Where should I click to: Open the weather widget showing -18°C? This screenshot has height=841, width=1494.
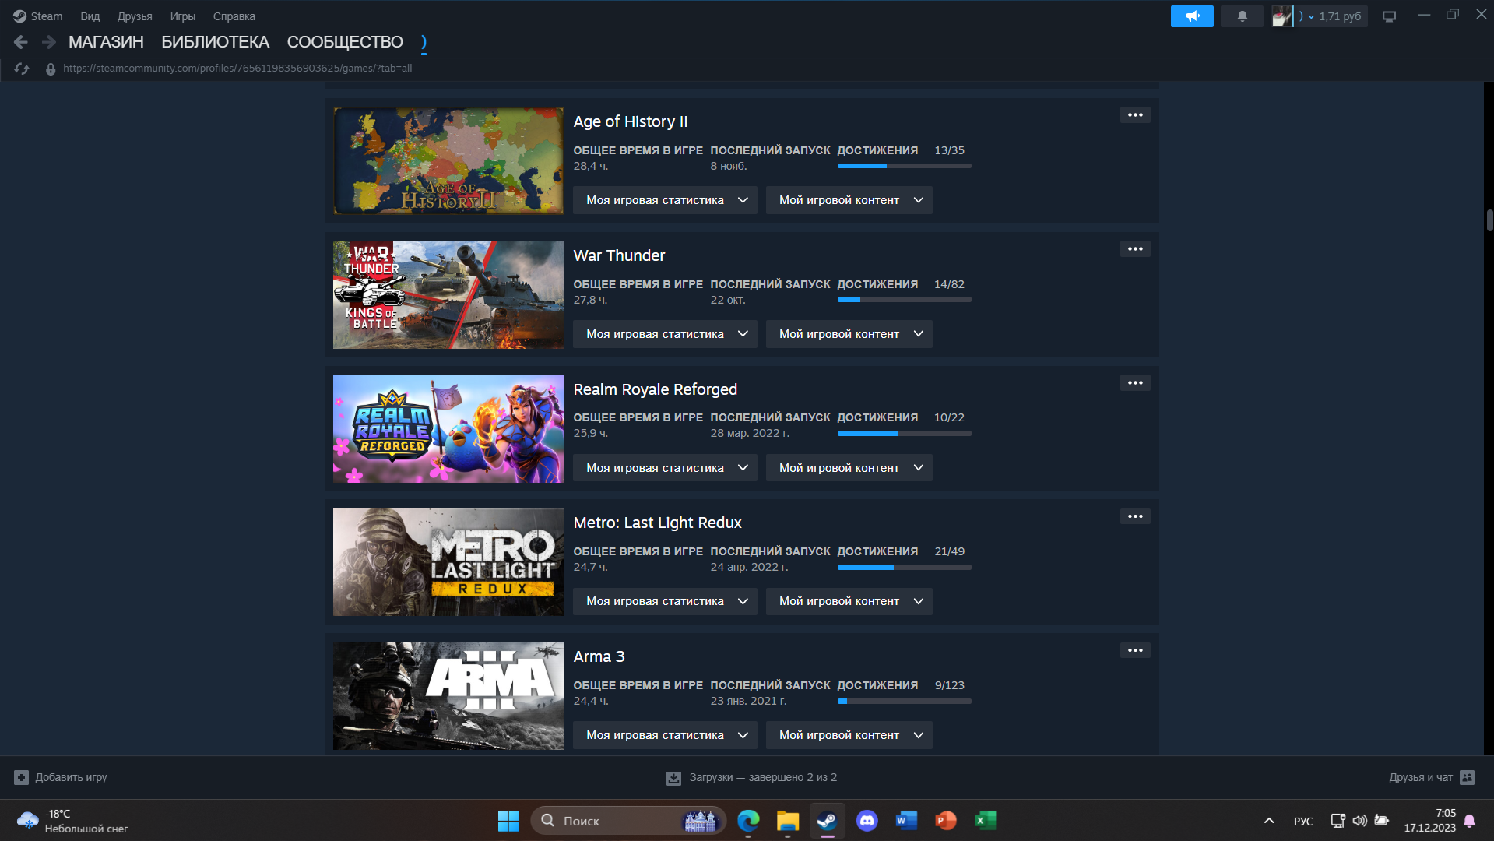click(72, 821)
